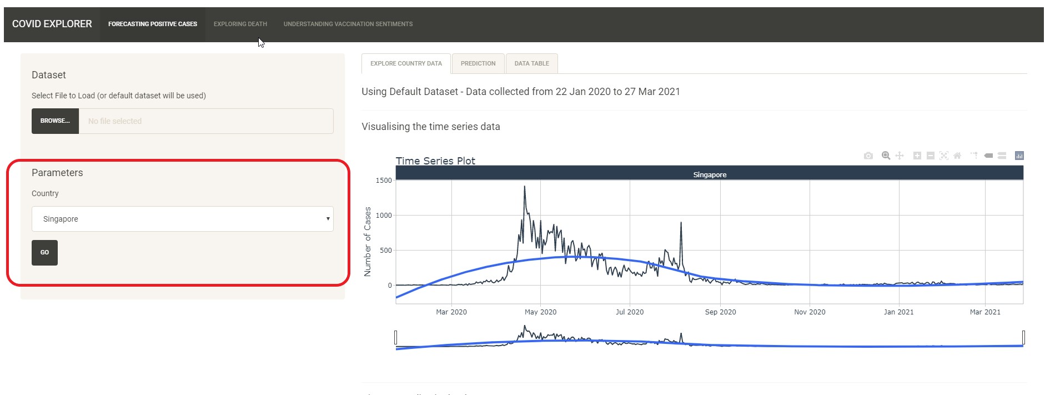Open the Country dropdown showing Singapore
Viewport: 1045px width, 395px height.
point(182,219)
